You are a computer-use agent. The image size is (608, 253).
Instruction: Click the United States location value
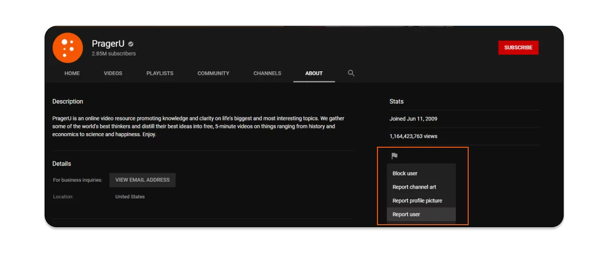[x=130, y=197]
